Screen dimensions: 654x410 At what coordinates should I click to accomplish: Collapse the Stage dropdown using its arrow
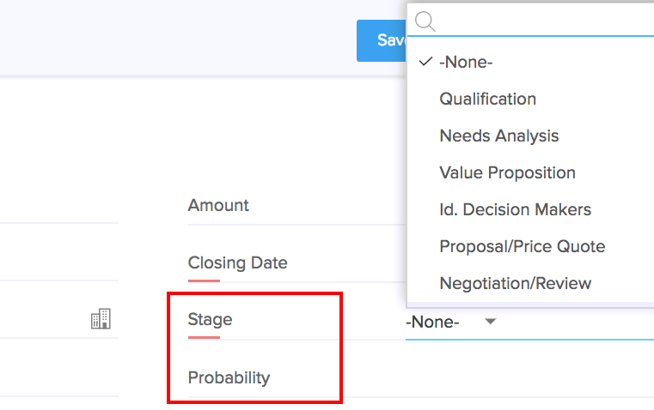[x=490, y=322]
